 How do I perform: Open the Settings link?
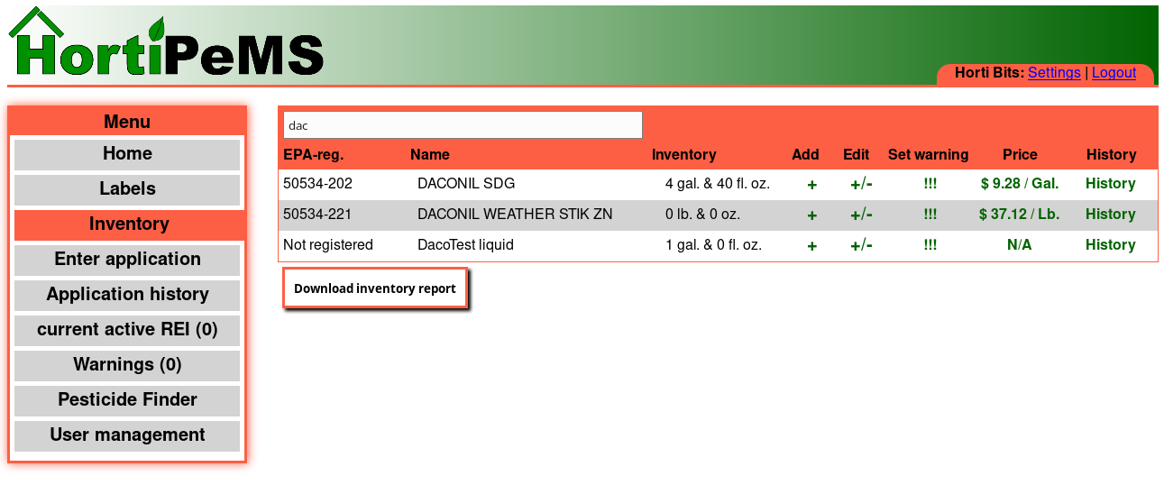1054,73
